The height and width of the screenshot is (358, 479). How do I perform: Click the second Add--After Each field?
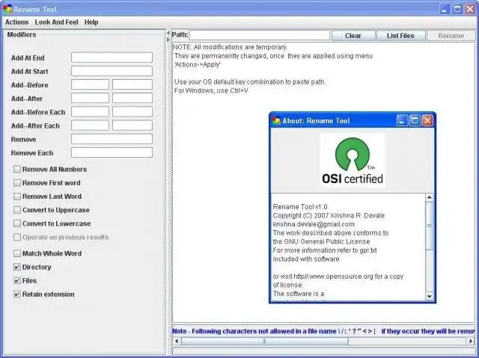pyautogui.click(x=132, y=126)
